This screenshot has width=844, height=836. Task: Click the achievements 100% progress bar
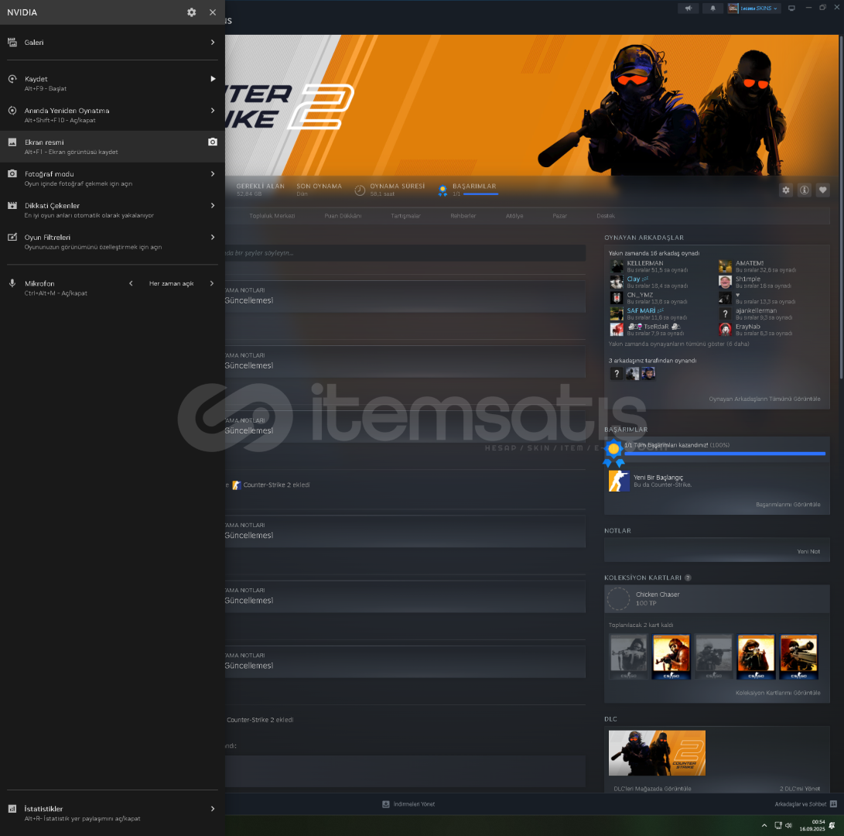click(725, 454)
